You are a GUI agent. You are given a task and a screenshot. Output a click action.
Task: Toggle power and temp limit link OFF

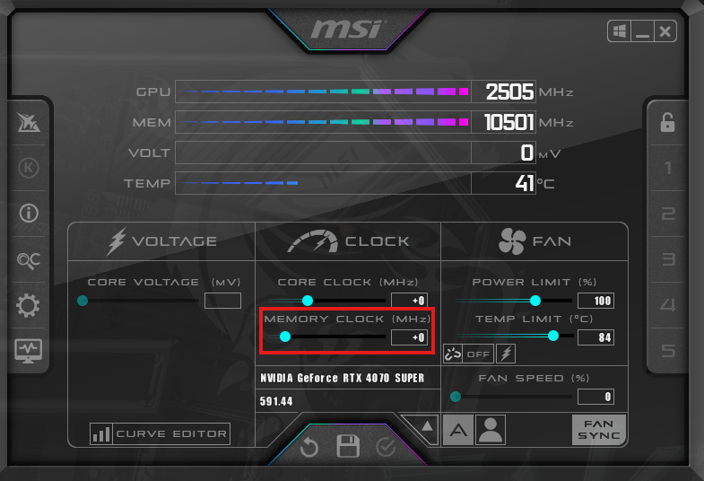(469, 354)
